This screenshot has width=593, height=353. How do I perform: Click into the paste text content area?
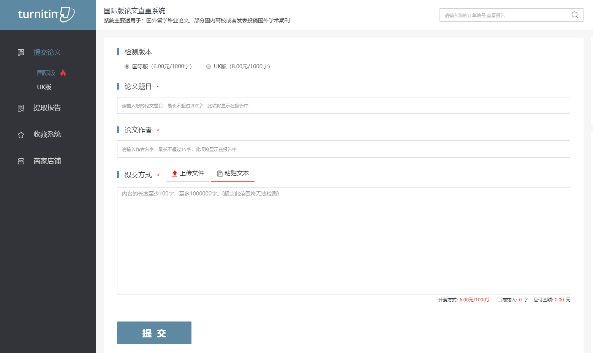[x=343, y=241]
